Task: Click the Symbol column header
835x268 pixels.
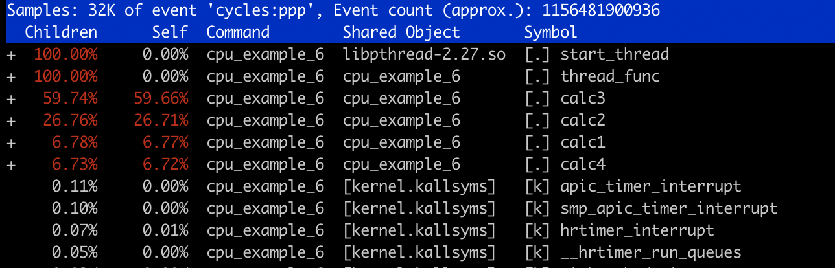Action: point(551,32)
